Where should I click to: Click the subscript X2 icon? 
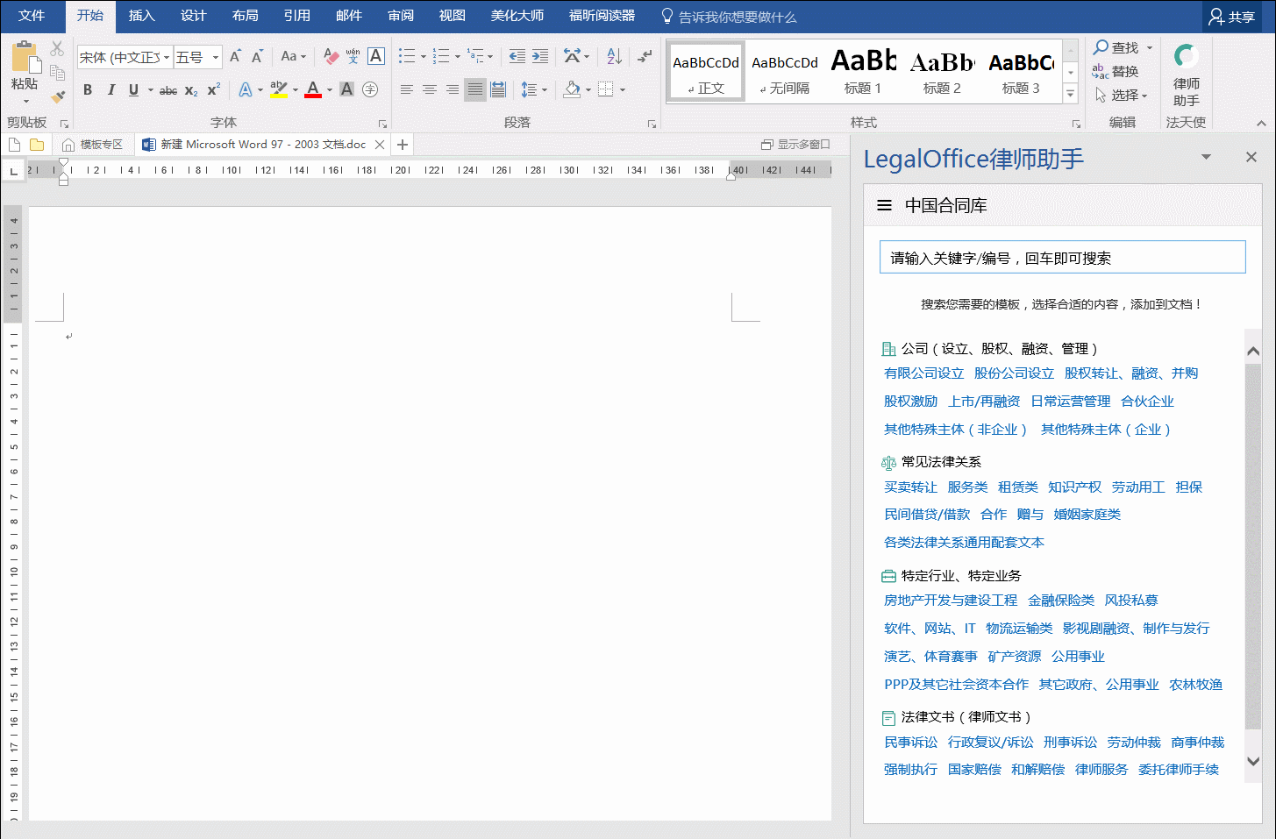pos(191,89)
